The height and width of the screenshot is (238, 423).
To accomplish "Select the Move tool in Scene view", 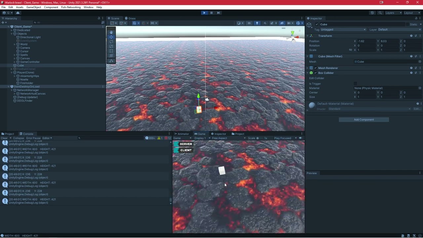I will click(x=111, y=37).
